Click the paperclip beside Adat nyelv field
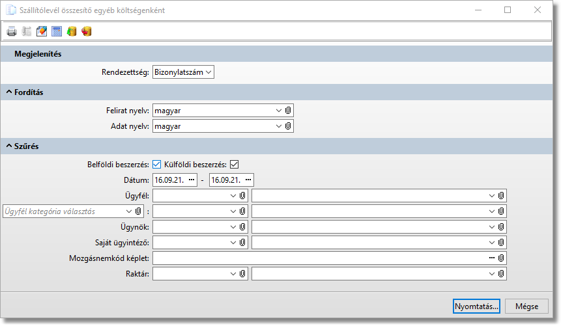This screenshot has height=326, width=561. tap(288, 126)
